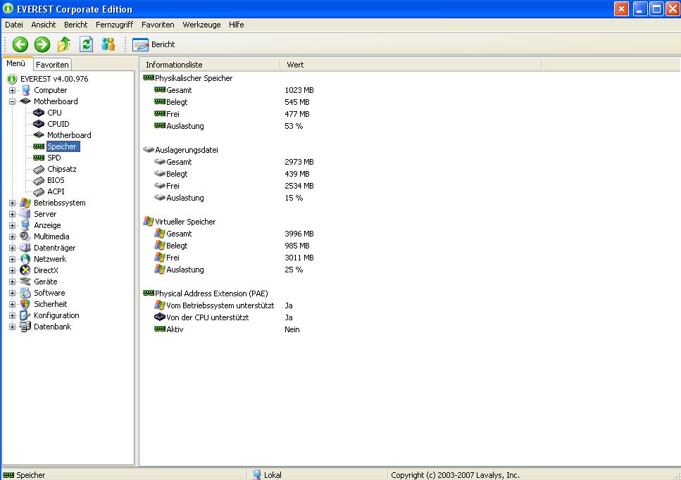Click the Manage users toolbar icon
Screen dimensions: 681x480
(x=108, y=44)
